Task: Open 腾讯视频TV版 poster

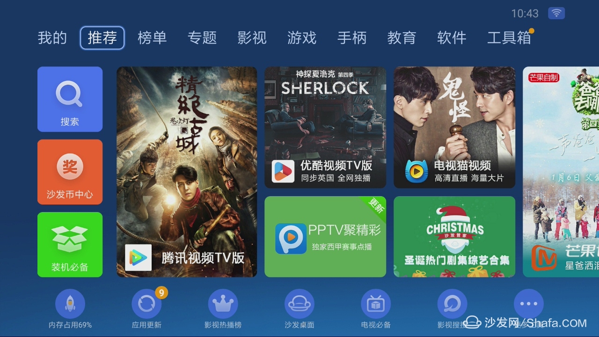Action: (187, 172)
